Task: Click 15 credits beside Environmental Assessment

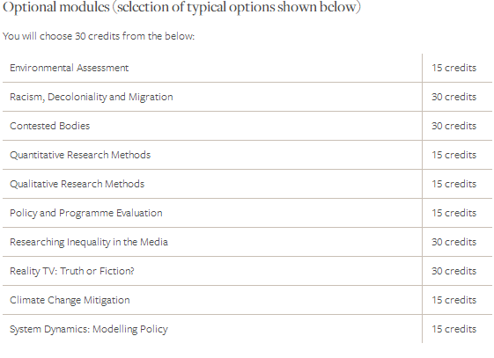Action: pos(454,68)
